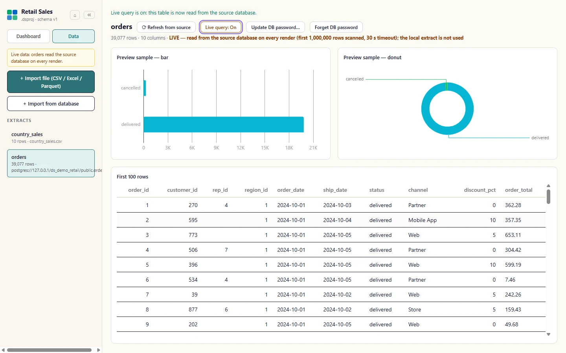The image size is (566, 353).
Task: Select the country_sales extract
Action: tap(51, 137)
